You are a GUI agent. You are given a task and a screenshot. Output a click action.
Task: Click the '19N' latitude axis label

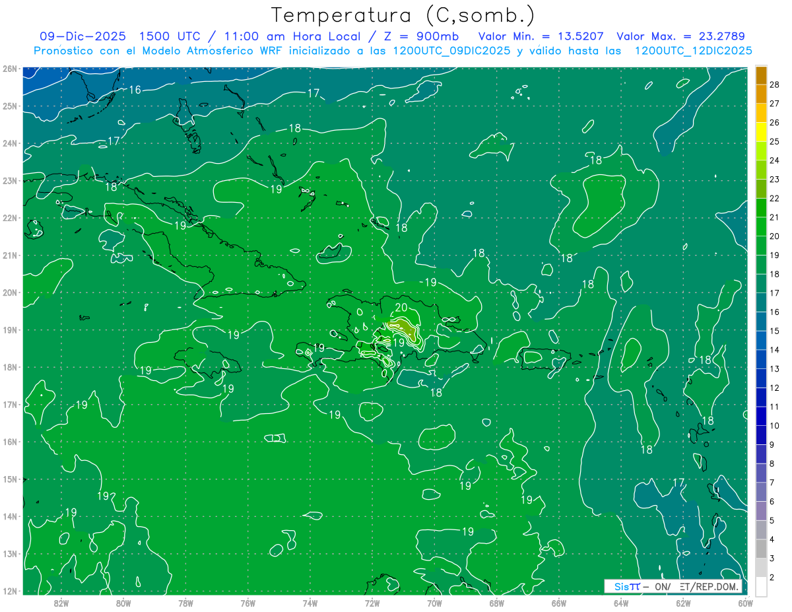9,330
